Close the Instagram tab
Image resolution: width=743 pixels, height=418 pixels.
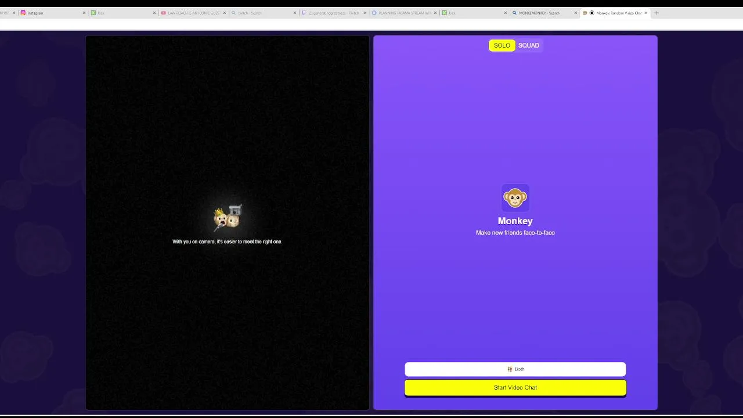(84, 13)
